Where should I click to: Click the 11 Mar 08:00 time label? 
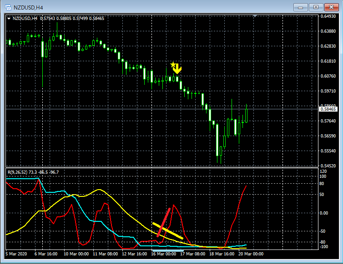(105, 254)
